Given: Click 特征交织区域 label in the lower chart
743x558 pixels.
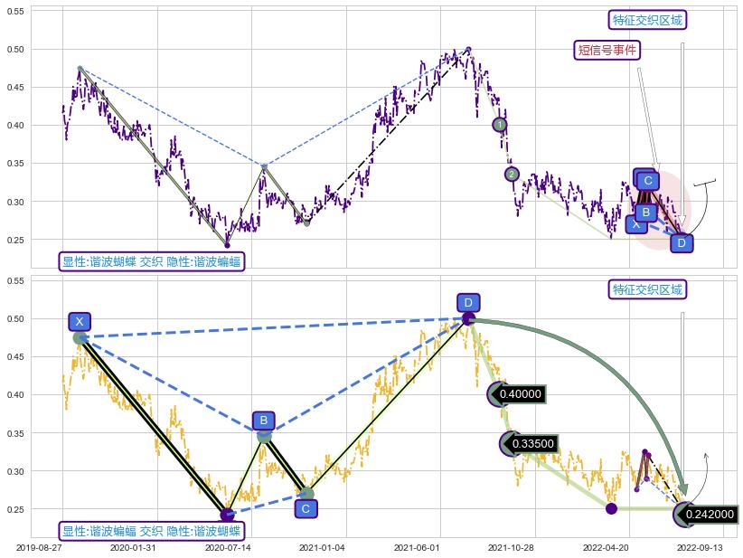Looking at the screenshot, I should pos(647,289).
